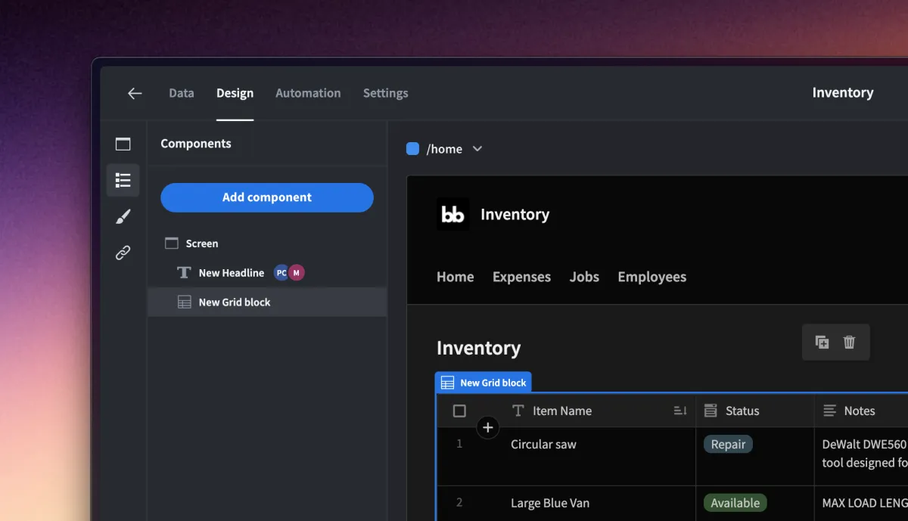Image resolution: width=908 pixels, height=521 pixels.
Task: Click the Add component button
Action: click(x=267, y=197)
